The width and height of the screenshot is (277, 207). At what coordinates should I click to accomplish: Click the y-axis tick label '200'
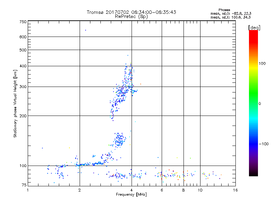(23, 116)
